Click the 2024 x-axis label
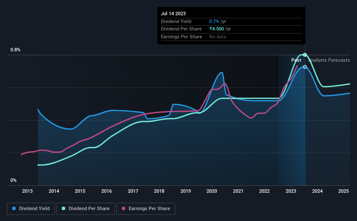Image resolution: width=357 pixels, height=221 pixels. coord(317,191)
